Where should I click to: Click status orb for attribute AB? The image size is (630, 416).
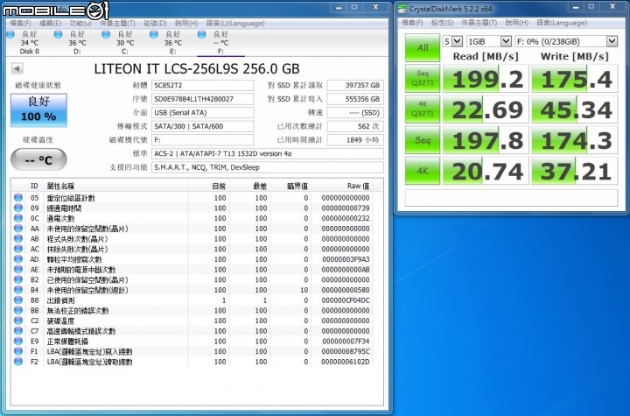pos(18,238)
